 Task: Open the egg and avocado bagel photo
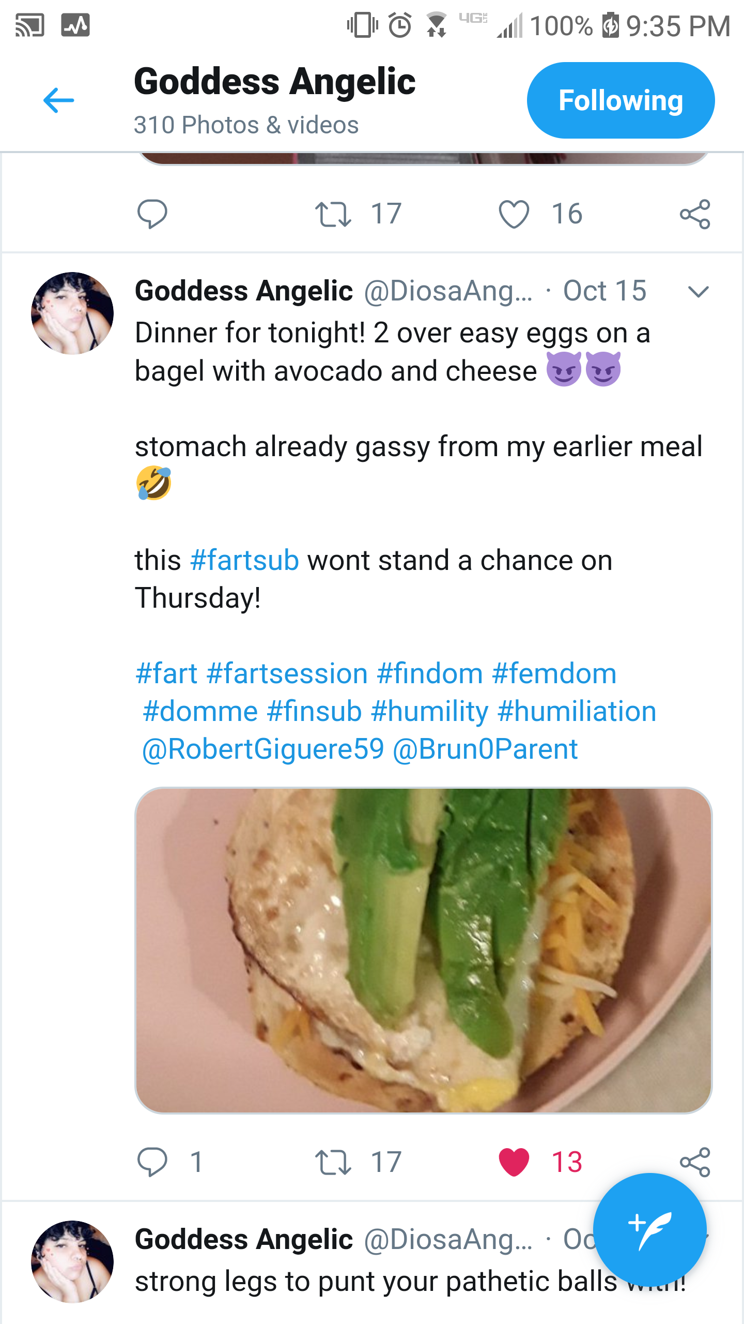point(423,950)
